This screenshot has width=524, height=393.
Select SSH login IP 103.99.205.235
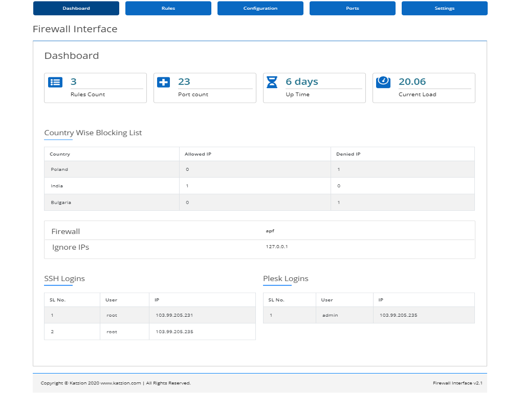tap(174, 332)
